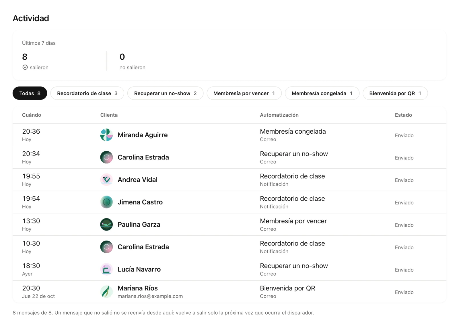Filter by Membresía por vencer
Viewport: 459px width, 316px height.
point(244,93)
